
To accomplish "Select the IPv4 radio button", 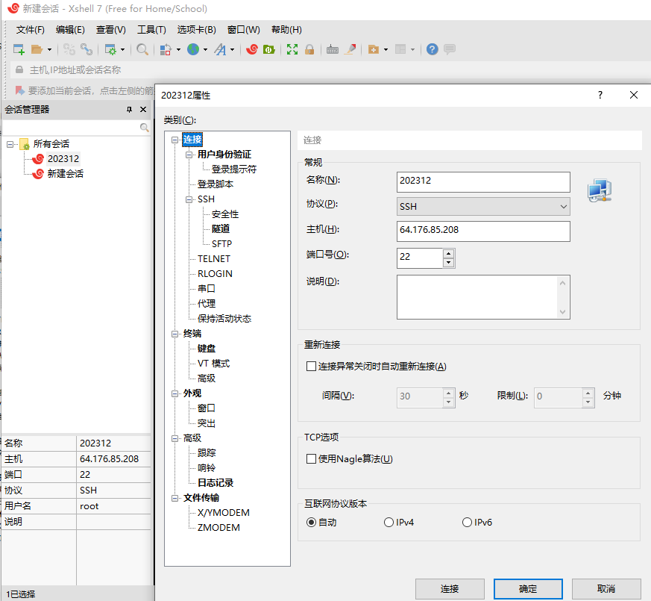I will click(x=389, y=523).
